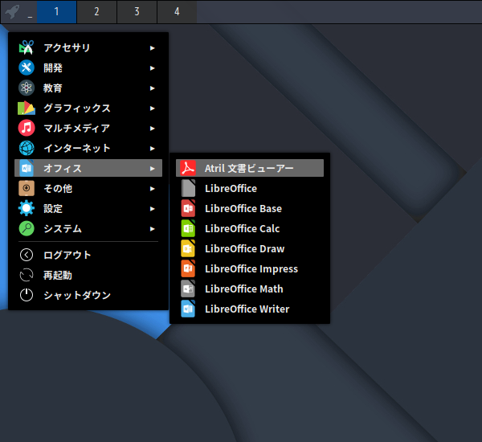Click the Atril red PDF icon

click(x=188, y=168)
